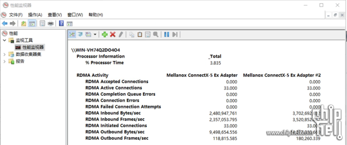Viewport: 347px width, 145px height.
Task: Click RDMA Outbound Bytes/sec row label
Action: tap(115, 132)
